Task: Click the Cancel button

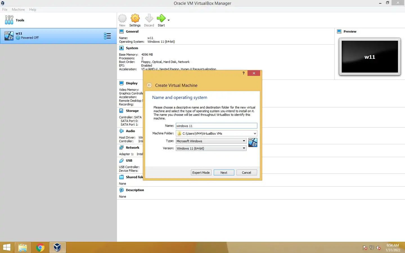Action: (247, 173)
